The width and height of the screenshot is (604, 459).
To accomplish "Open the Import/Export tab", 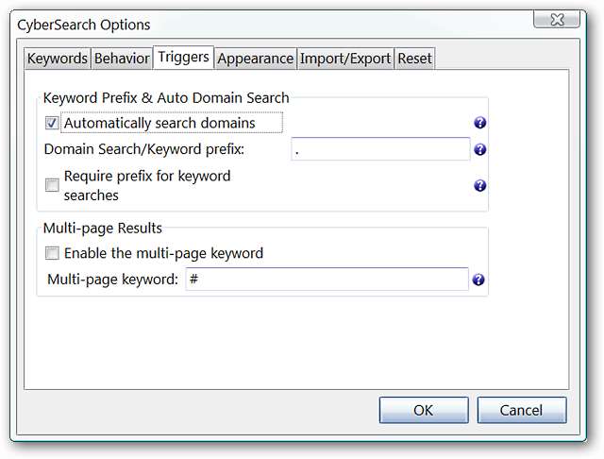I will click(x=345, y=59).
